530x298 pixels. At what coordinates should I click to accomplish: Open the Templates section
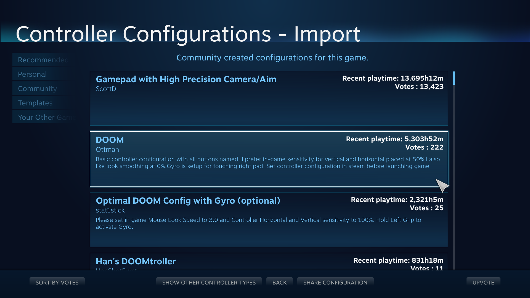coord(35,103)
